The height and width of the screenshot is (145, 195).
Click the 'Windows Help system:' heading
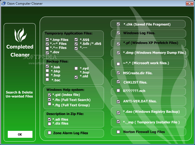pyautogui.click(x=65, y=90)
